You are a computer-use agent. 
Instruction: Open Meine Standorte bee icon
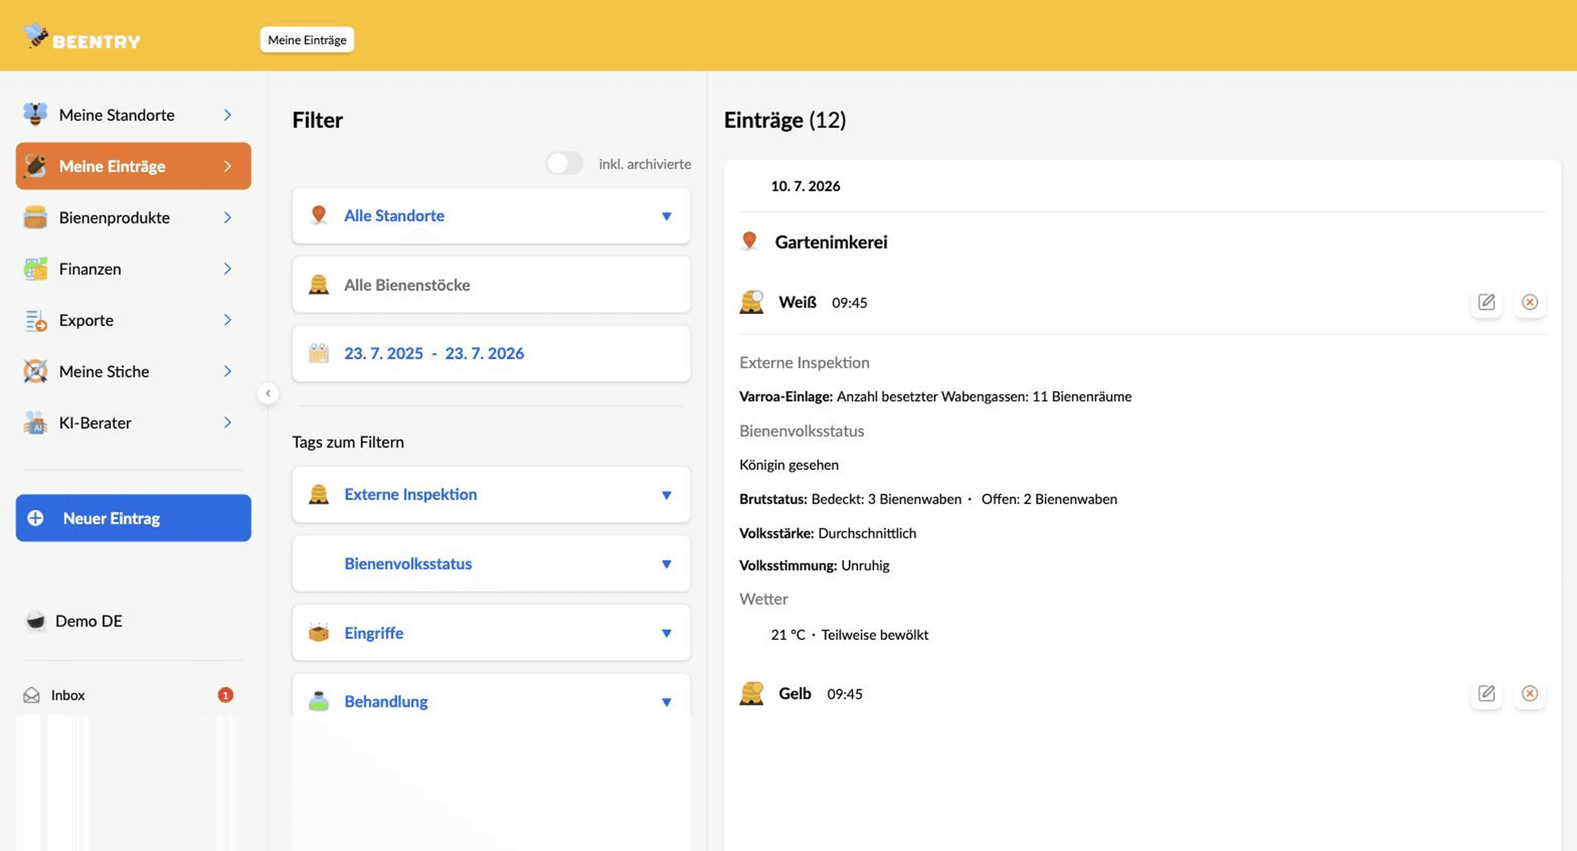point(35,114)
